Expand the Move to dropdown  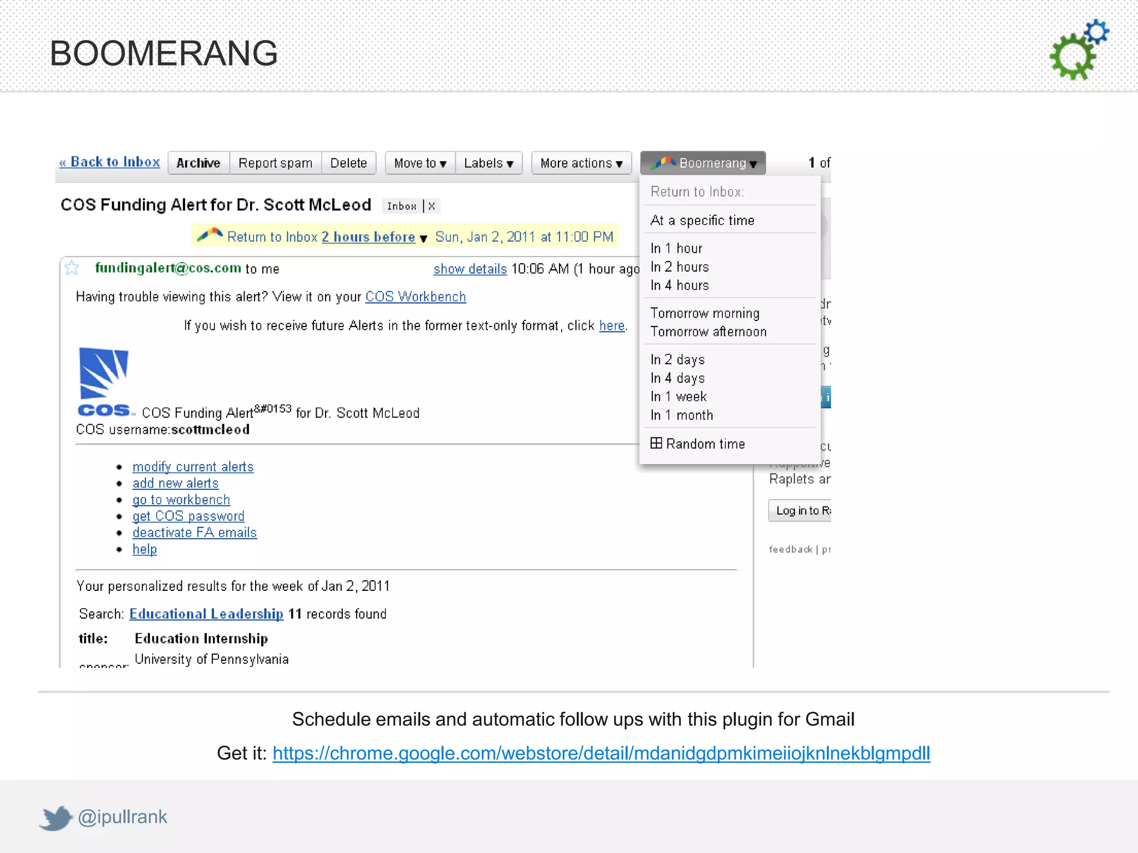tap(420, 163)
